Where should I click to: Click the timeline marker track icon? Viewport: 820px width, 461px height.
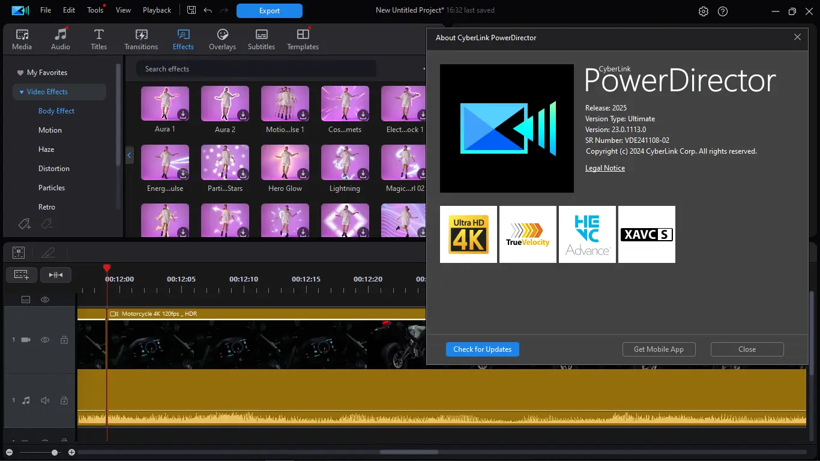[x=26, y=300]
